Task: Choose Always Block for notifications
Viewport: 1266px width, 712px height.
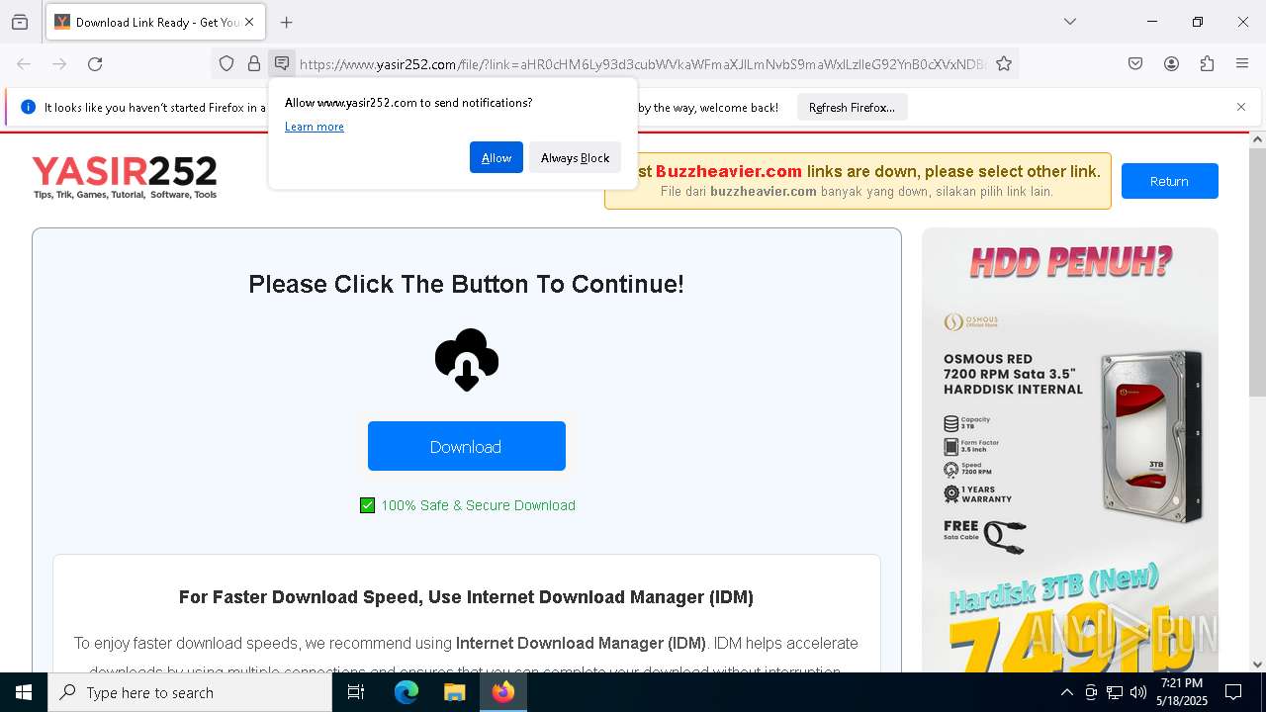Action: coord(575,157)
